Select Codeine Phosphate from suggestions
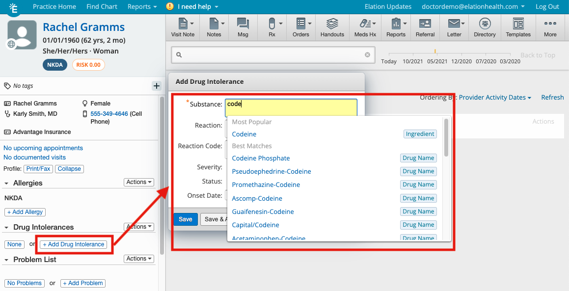Viewport: 569px width, 291px height. [x=261, y=158]
